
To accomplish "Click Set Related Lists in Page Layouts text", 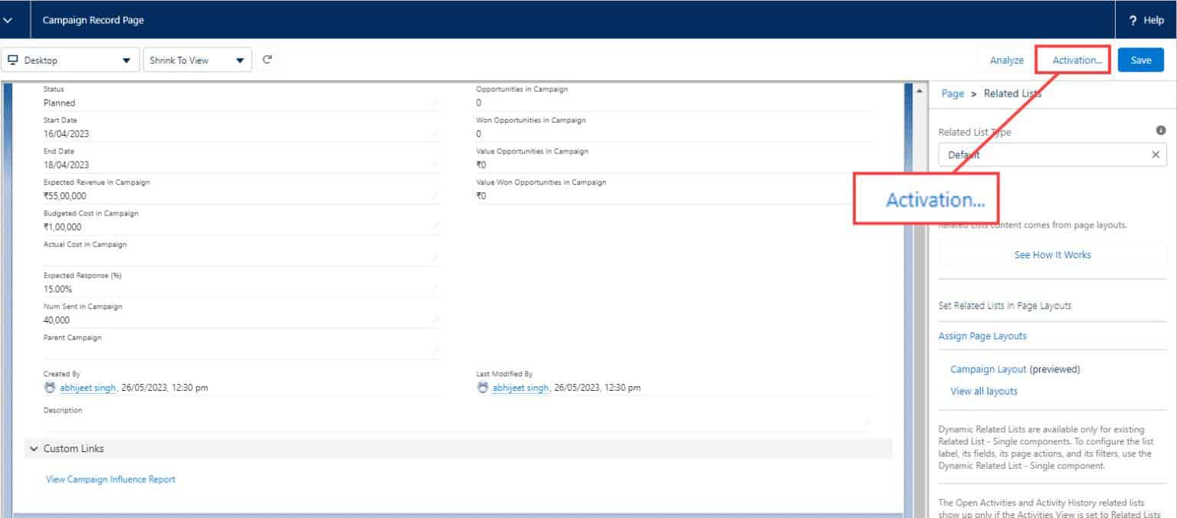I will pos(1005,305).
